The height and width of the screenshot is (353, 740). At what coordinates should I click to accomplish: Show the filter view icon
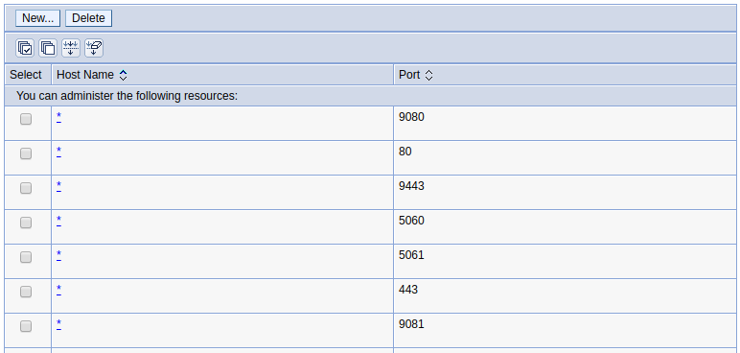click(x=71, y=48)
